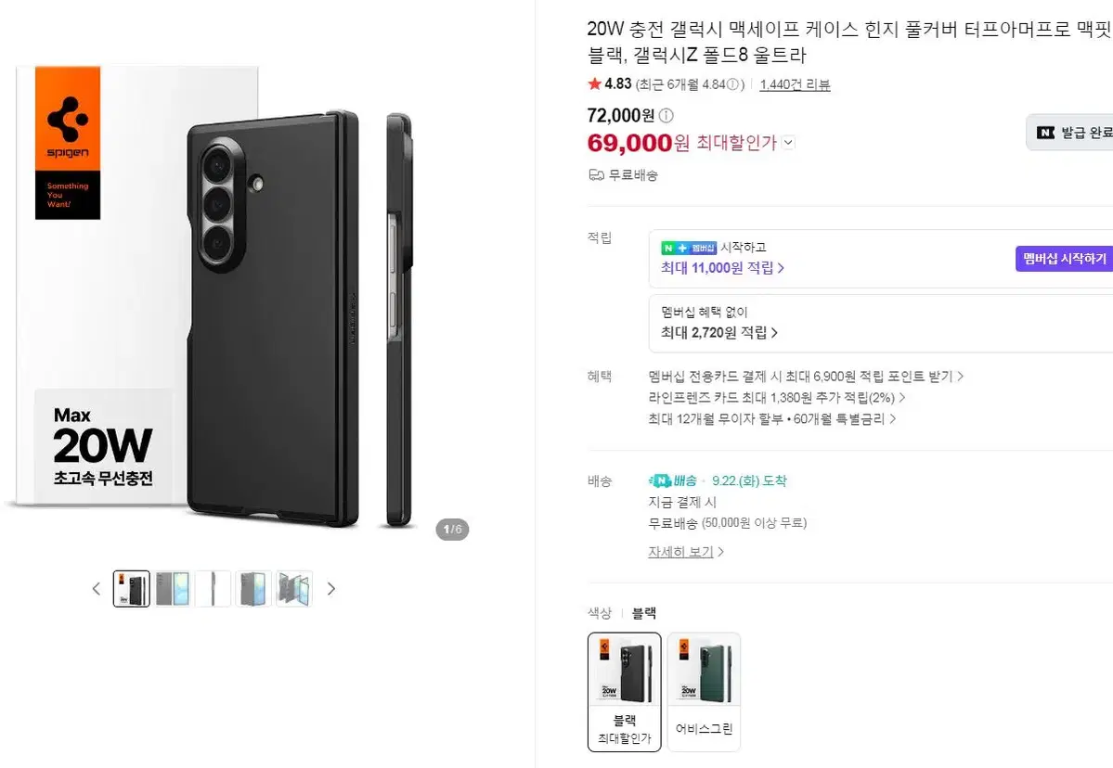Click the next thumbnails arrow
The width and height of the screenshot is (1113, 768).
[330, 589]
